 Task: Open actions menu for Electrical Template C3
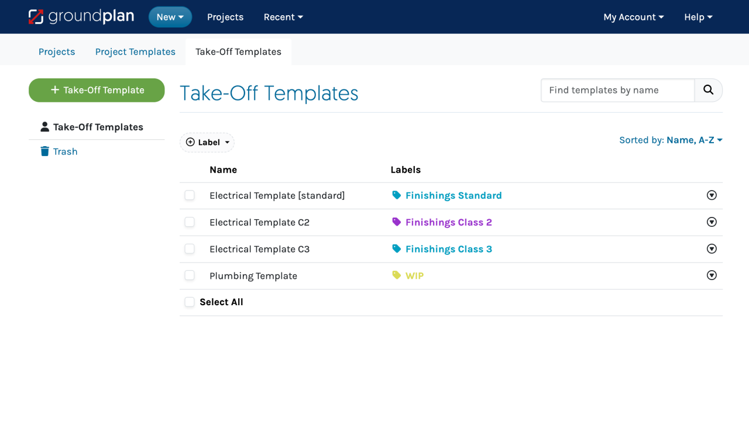click(x=712, y=249)
